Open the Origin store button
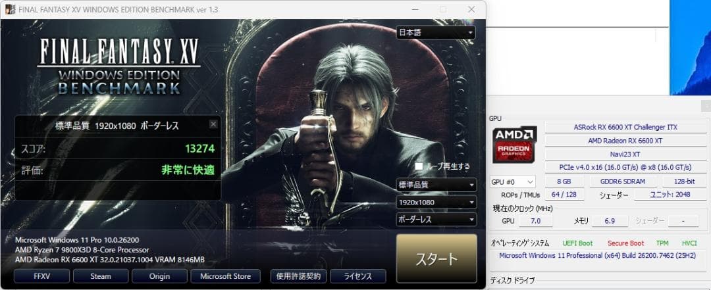 pyautogui.click(x=159, y=276)
